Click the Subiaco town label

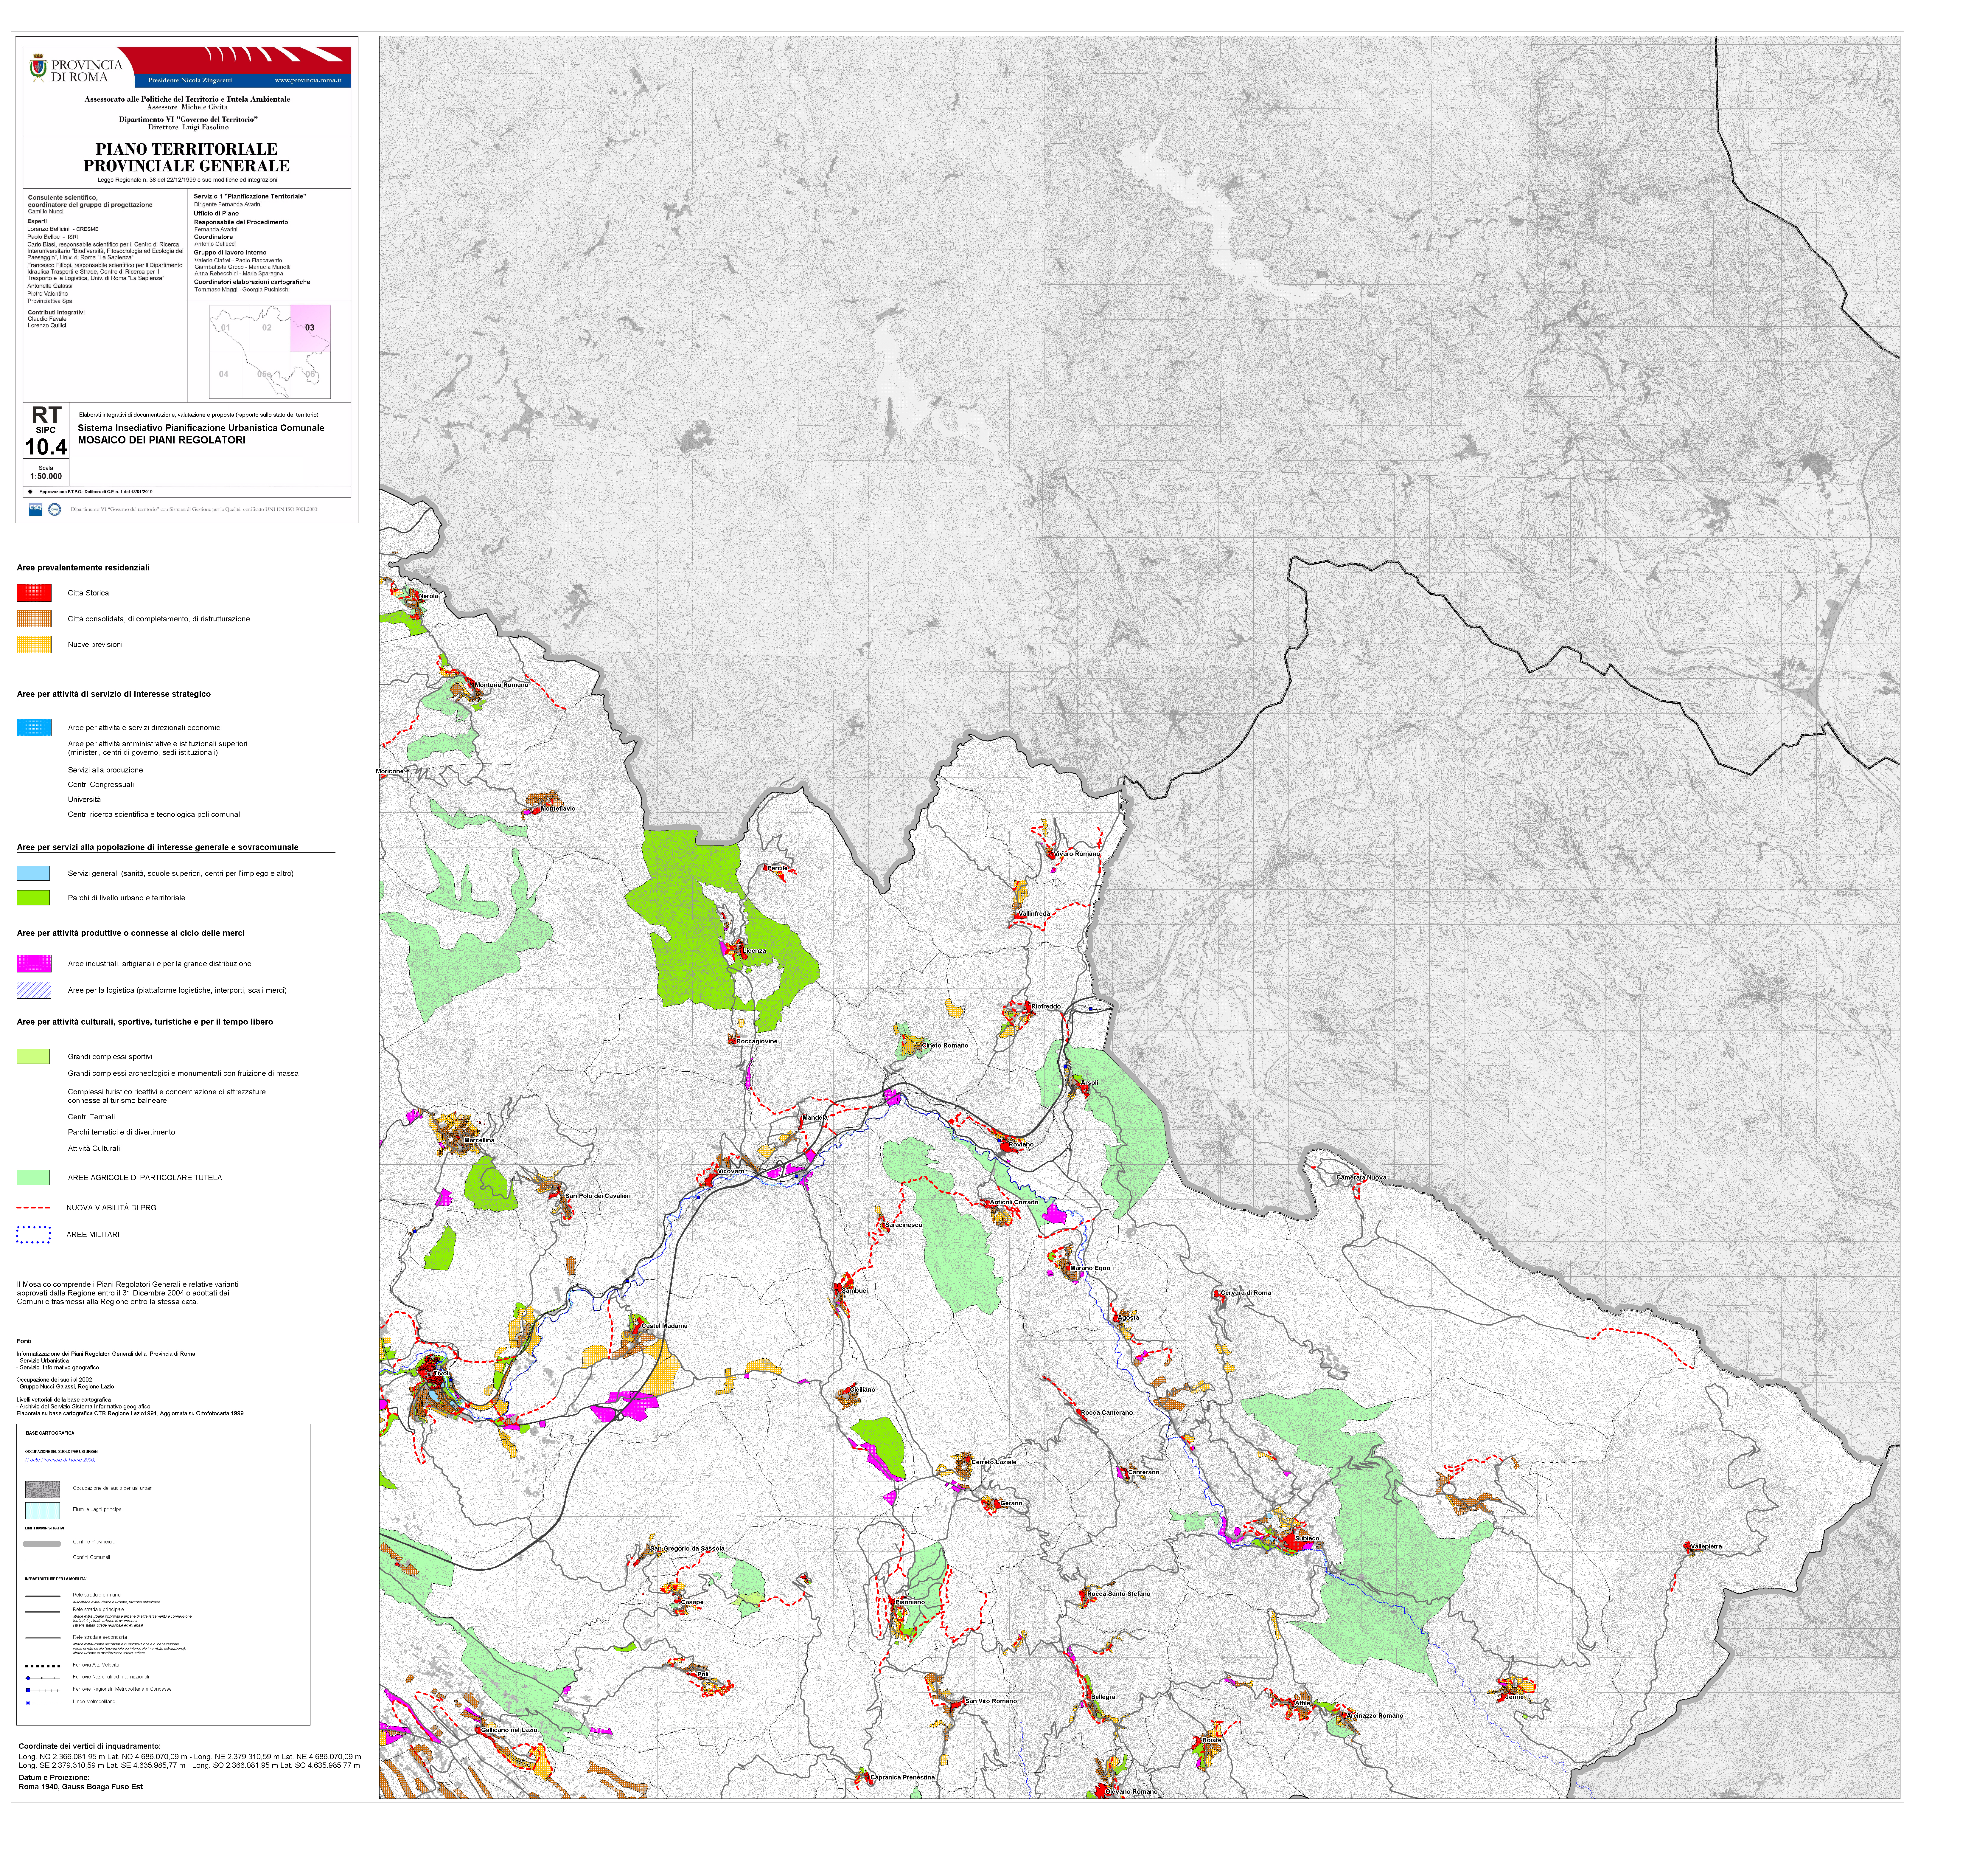pyautogui.click(x=1307, y=1539)
